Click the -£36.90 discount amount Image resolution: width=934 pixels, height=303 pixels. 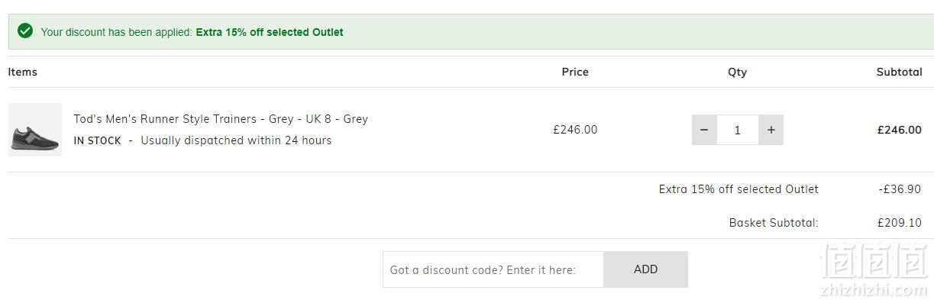click(x=900, y=189)
